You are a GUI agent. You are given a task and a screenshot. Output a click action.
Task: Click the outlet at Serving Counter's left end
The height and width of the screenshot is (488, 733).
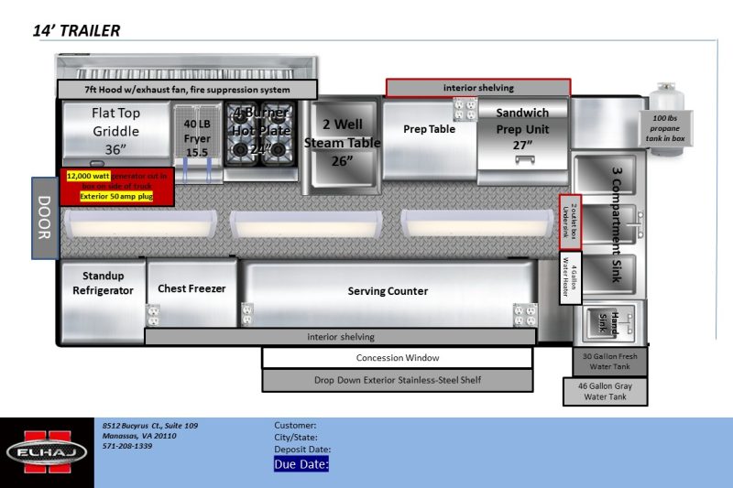247,314
